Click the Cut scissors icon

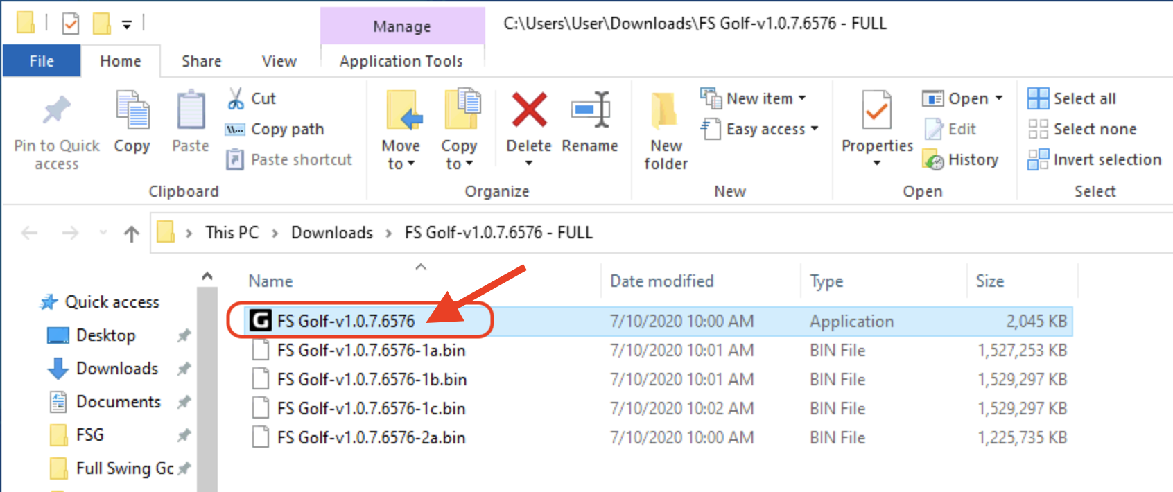coord(236,98)
